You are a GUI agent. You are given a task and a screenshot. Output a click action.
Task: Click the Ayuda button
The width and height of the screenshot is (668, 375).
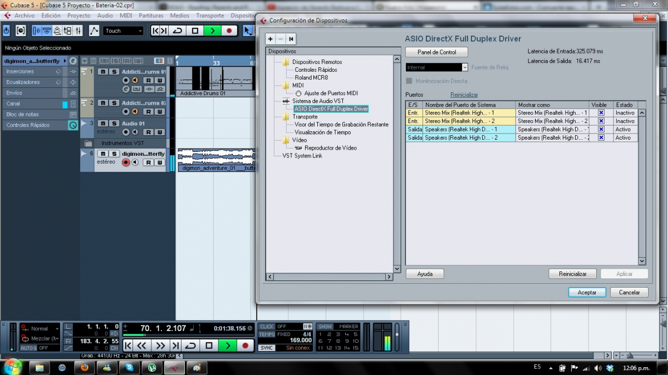coord(425,274)
